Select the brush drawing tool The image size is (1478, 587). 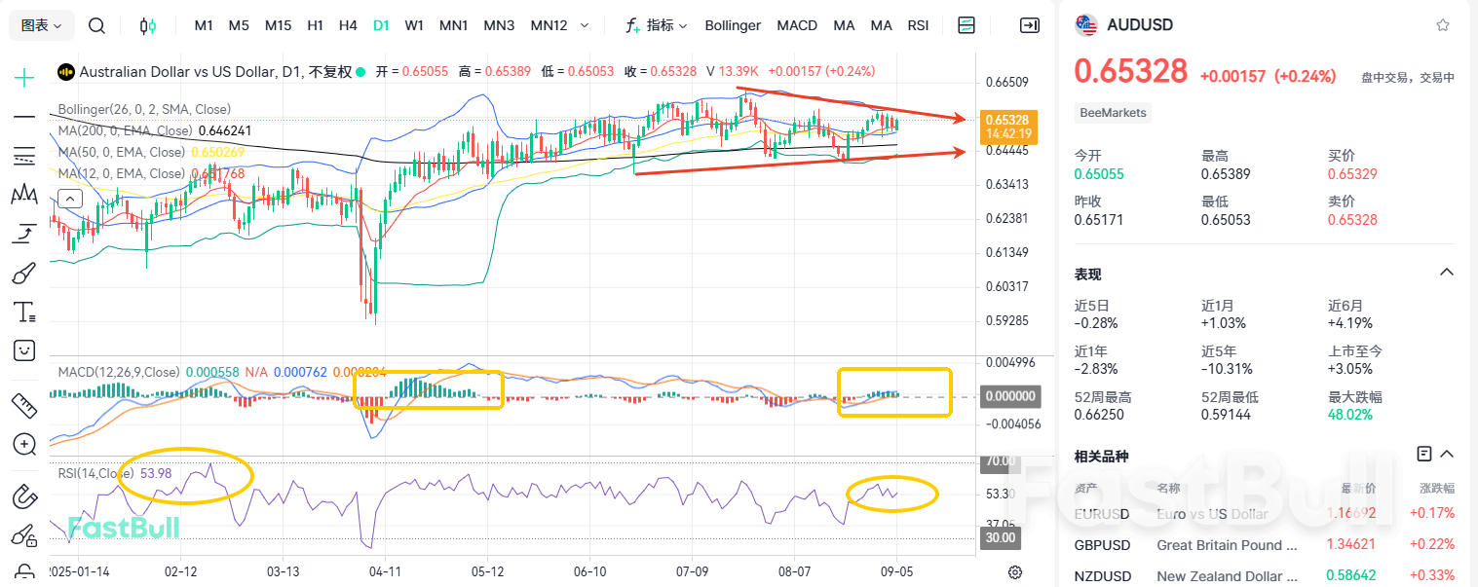click(x=23, y=273)
